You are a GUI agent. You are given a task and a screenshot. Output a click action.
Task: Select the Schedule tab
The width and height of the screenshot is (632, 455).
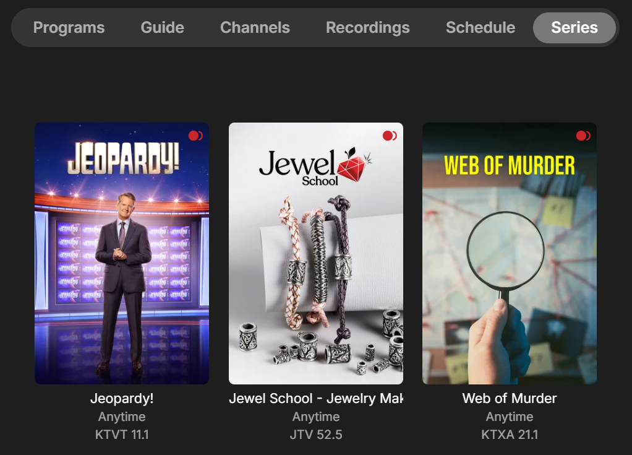(480, 27)
